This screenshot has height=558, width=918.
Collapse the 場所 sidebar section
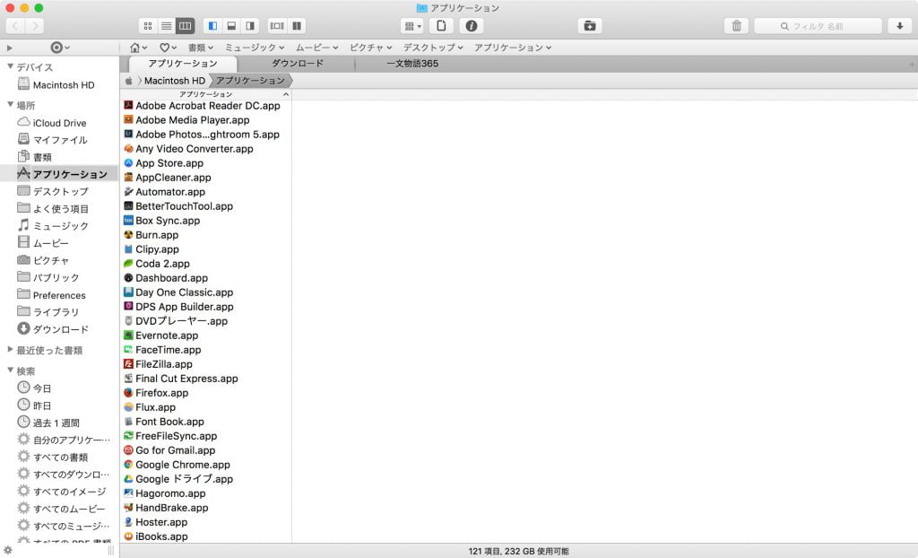click(x=10, y=105)
